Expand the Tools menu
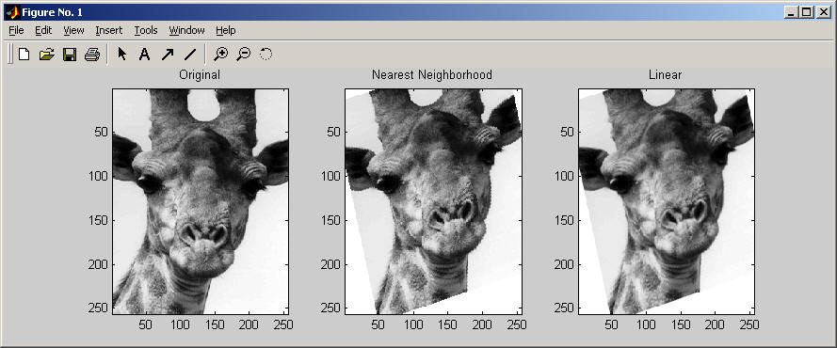The image size is (837, 348). (146, 30)
